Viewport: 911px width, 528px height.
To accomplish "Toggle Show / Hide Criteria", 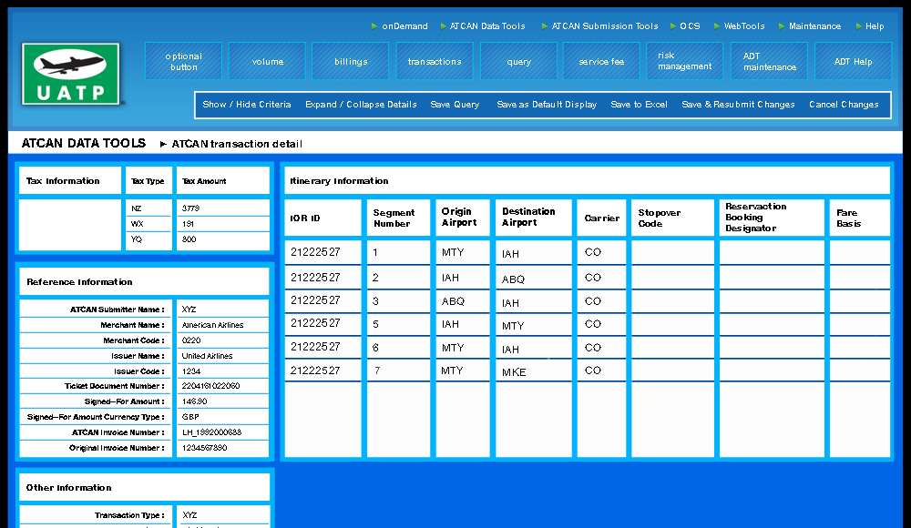I will pos(247,105).
